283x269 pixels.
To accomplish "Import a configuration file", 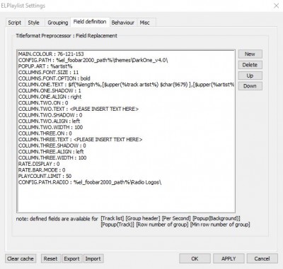I will (x=93, y=258).
